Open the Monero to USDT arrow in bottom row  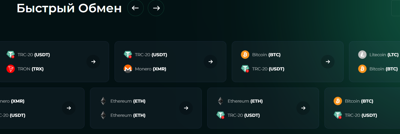(x=69, y=108)
